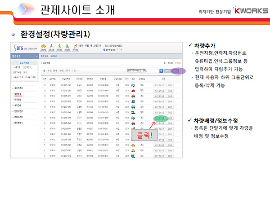Click the blue bus icon in row 10
270x202 pixels.
tap(133, 118)
